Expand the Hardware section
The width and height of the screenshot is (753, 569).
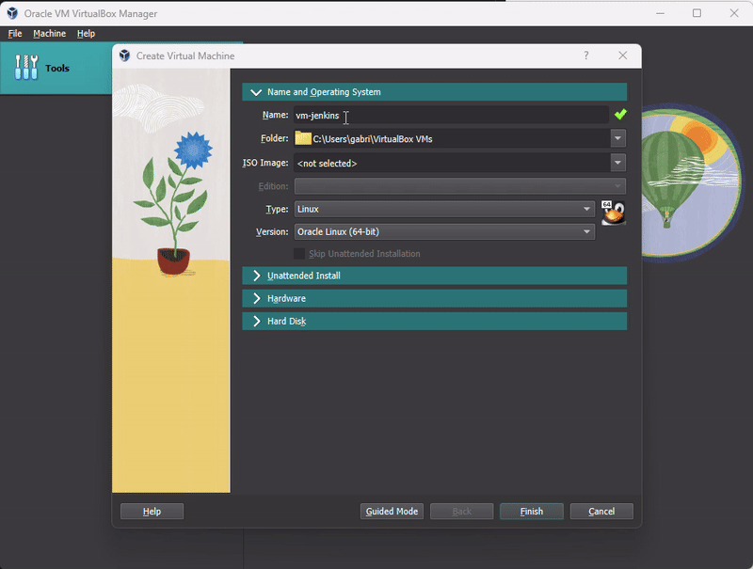coord(435,298)
